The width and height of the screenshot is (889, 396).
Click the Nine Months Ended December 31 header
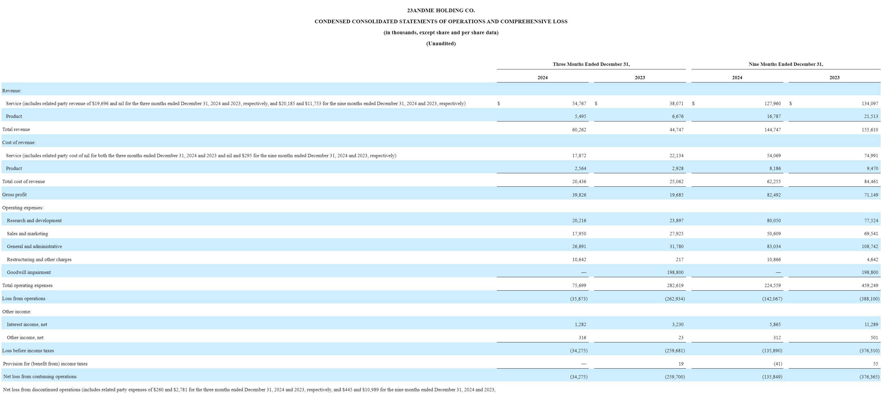pos(786,64)
